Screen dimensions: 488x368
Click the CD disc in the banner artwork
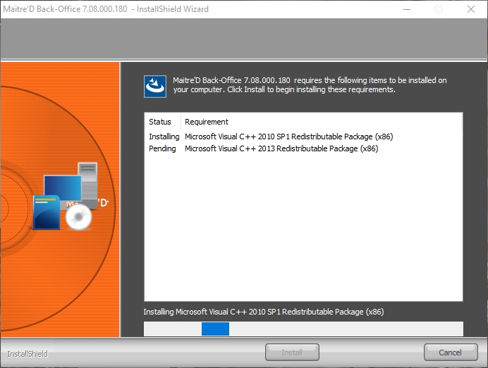[78, 219]
